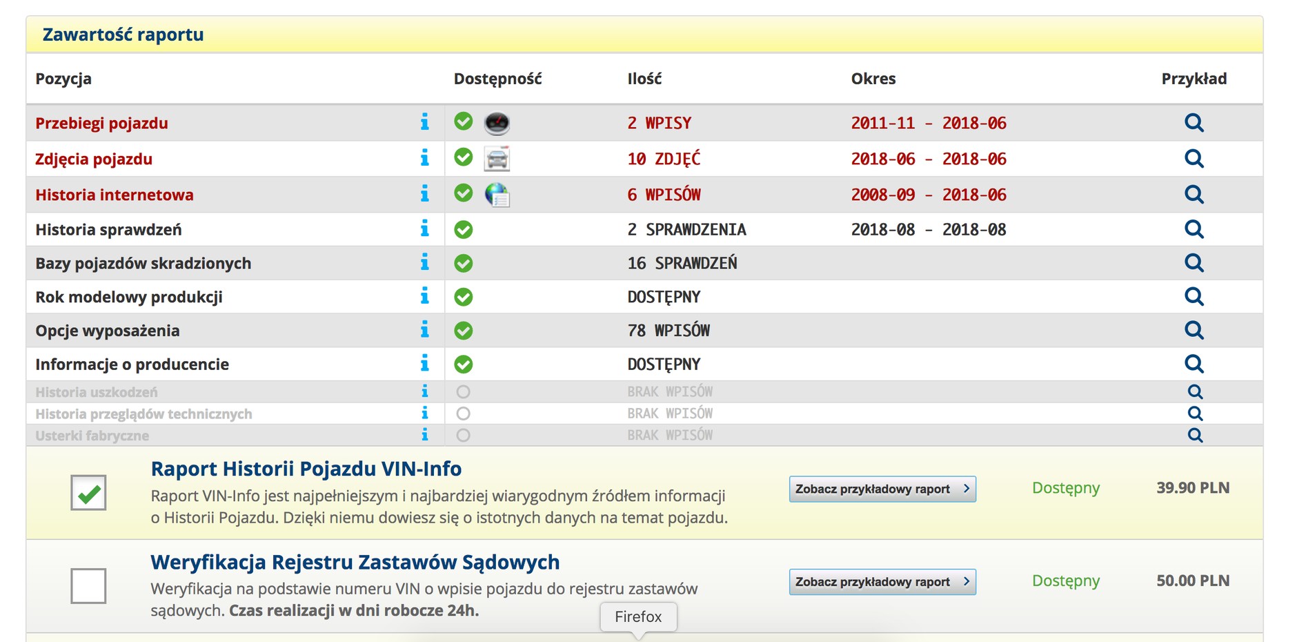The height and width of the screenshot is (642, 1297).
Task: Click the info icon beside Usterki fabryczne
Action: click(x=424, y=435)
